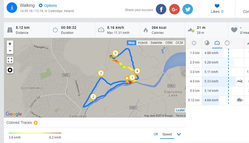
Task: Enable Speed colored traces
Action: [x=167, y=134]
